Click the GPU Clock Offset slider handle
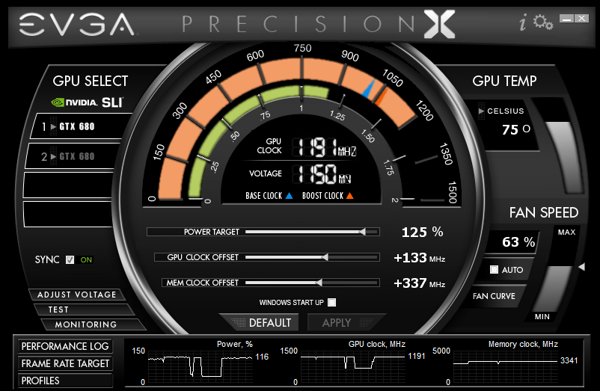The height and width of the screenshot is (391, 600). tap(325, 257)
